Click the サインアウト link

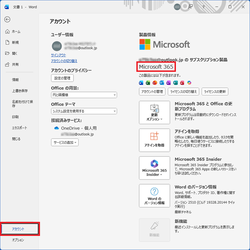click(x=59, y=55)
